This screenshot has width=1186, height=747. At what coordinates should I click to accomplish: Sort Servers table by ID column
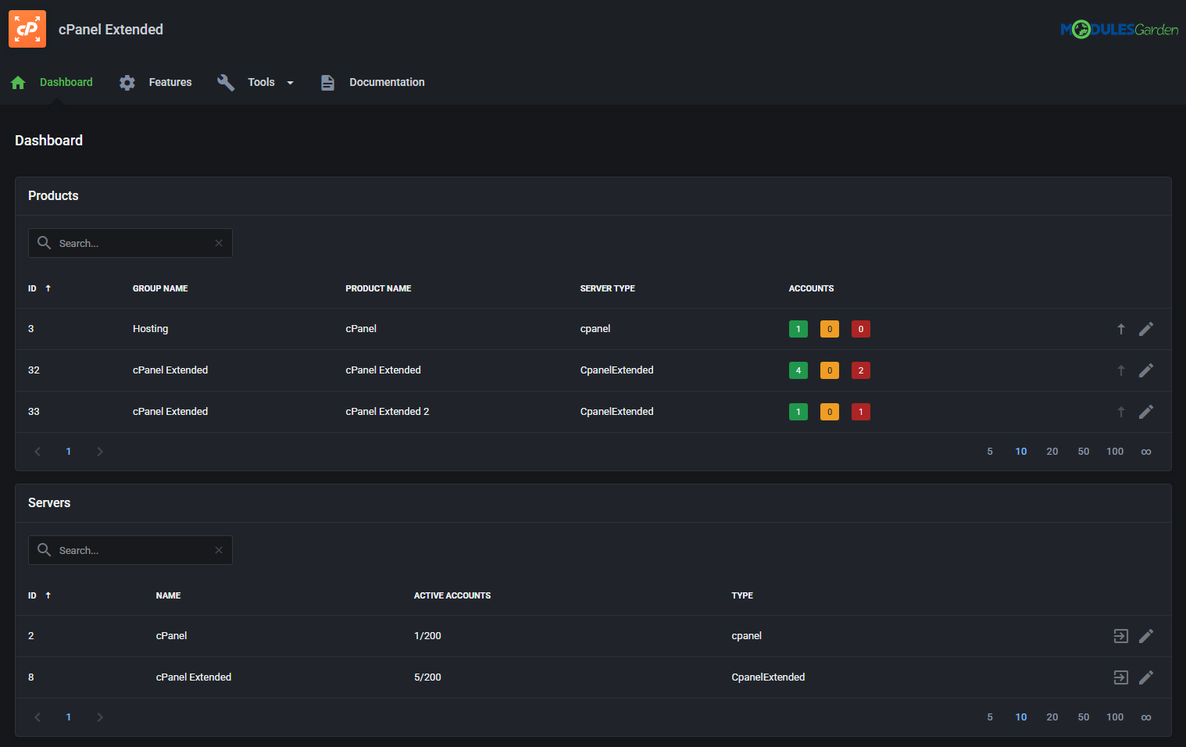39,595
